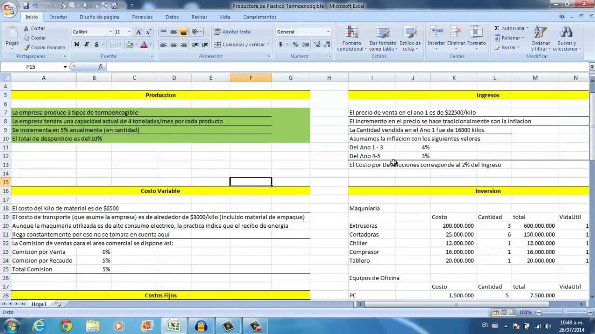595x334 pixels.
Task: Toggle bottom vertical alignment
Action: (184, 32)
